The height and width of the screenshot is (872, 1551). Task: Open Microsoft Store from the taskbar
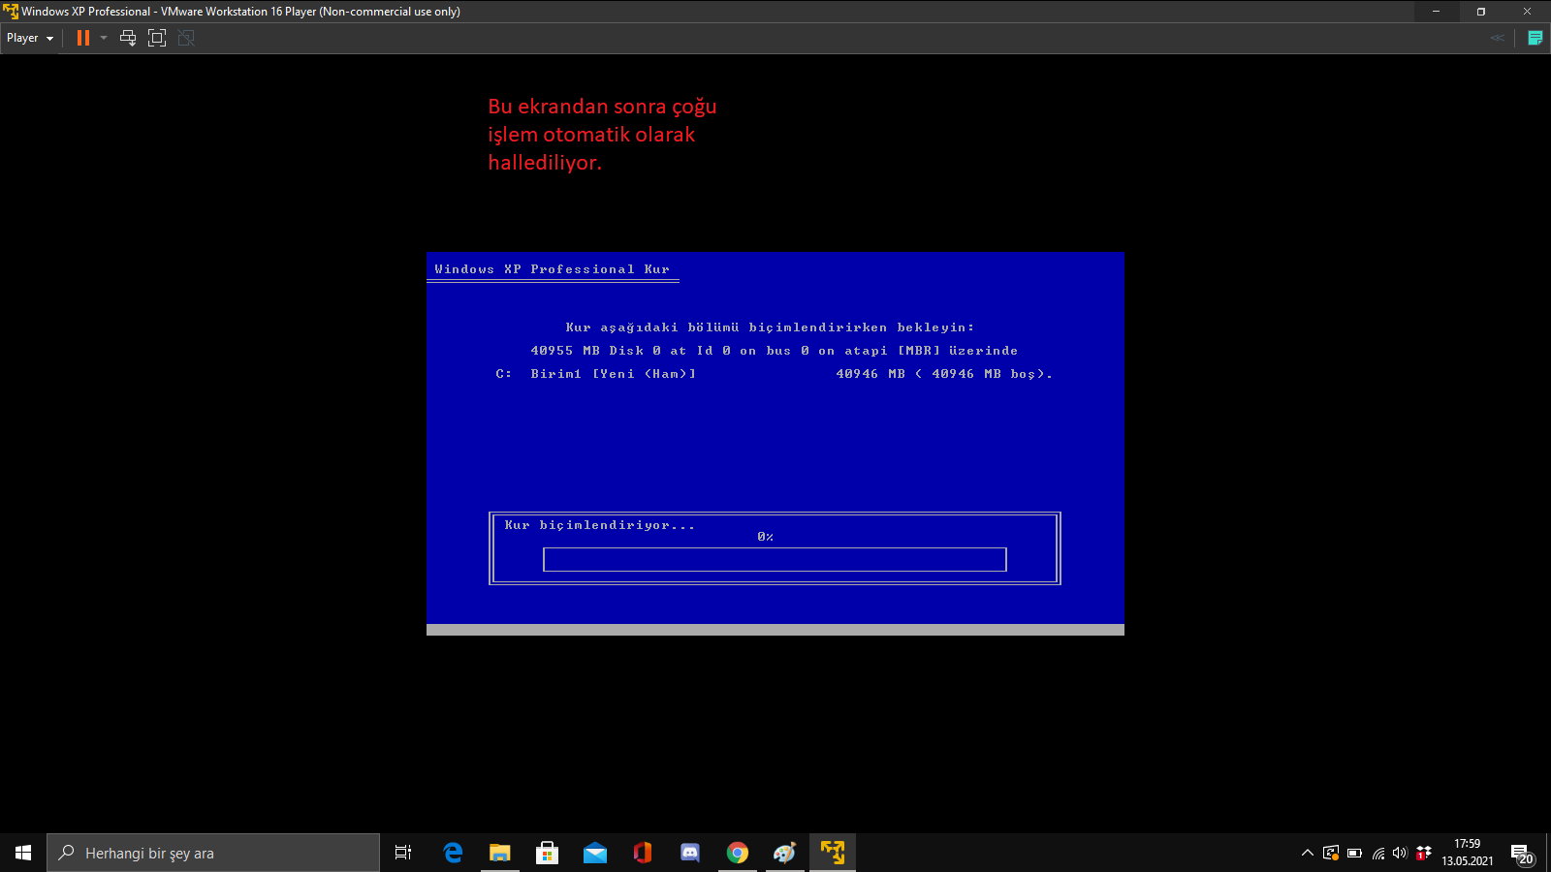pyautogui.click(x=548, y=853)
